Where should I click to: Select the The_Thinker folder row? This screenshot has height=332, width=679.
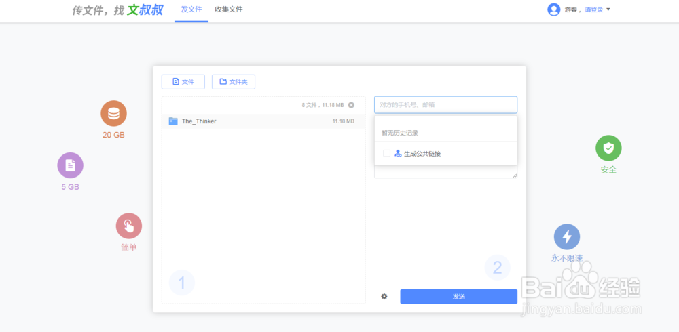263,121
